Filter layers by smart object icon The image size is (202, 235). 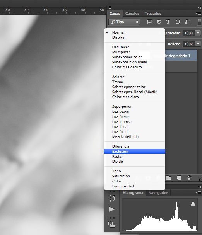coord(187,22)
